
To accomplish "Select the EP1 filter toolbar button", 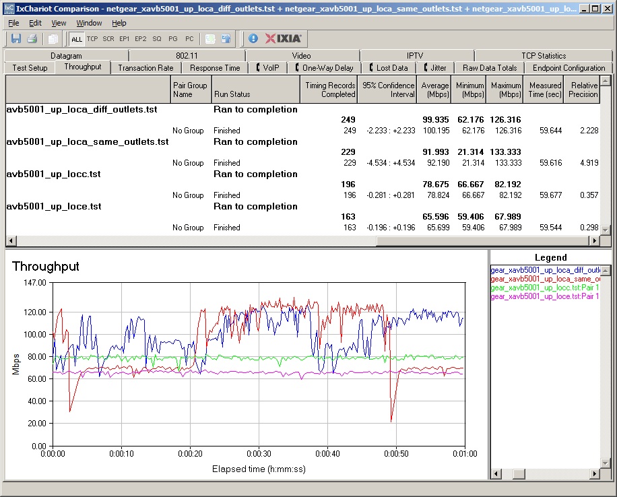I will [x=125, y=39].
